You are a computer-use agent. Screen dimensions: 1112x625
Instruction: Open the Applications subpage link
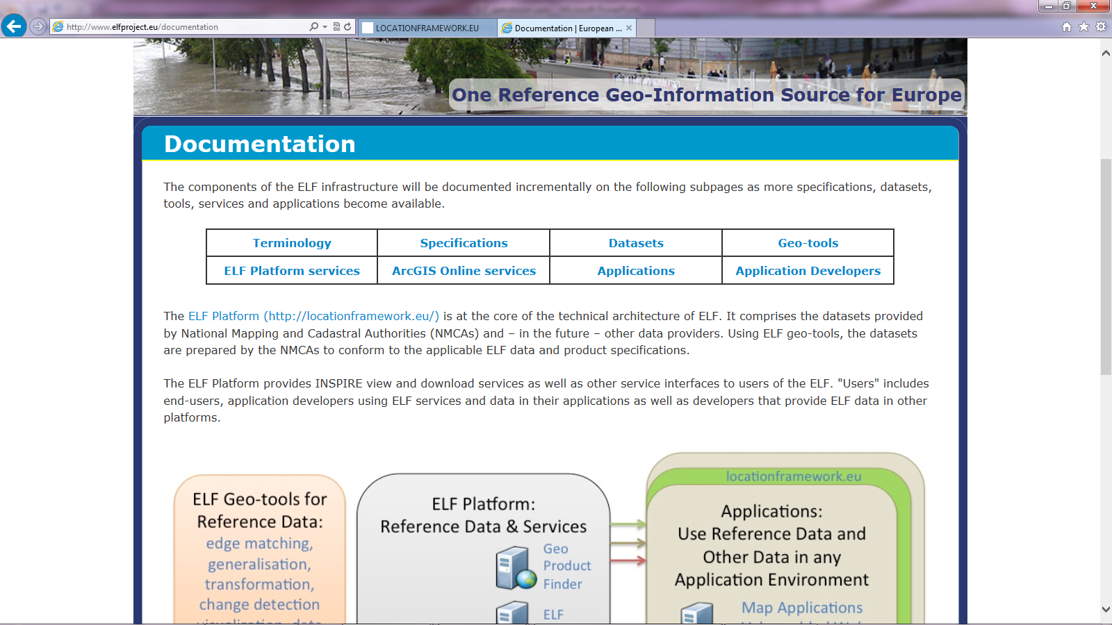pyautogui.click(x=636, y=271)
